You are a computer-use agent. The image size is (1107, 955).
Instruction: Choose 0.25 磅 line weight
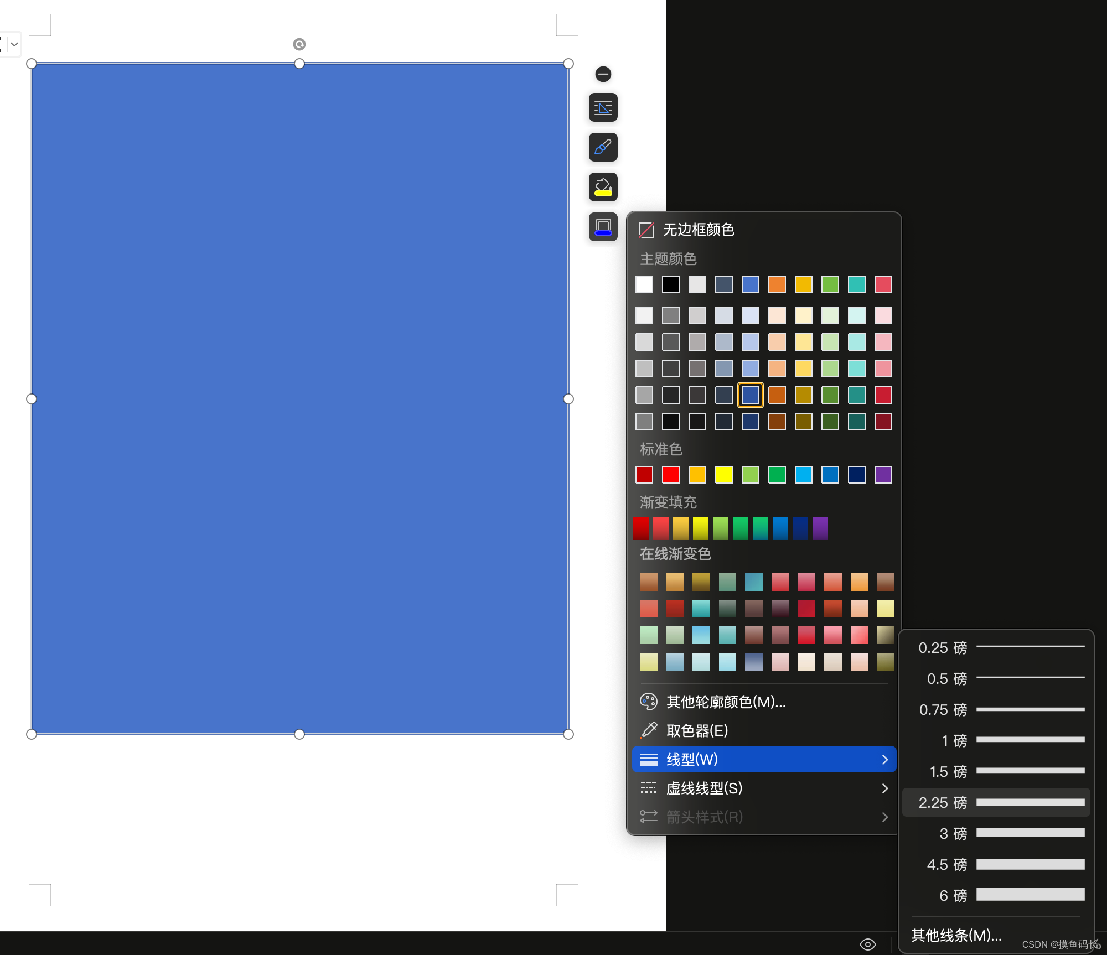click(x=996, y=647)
